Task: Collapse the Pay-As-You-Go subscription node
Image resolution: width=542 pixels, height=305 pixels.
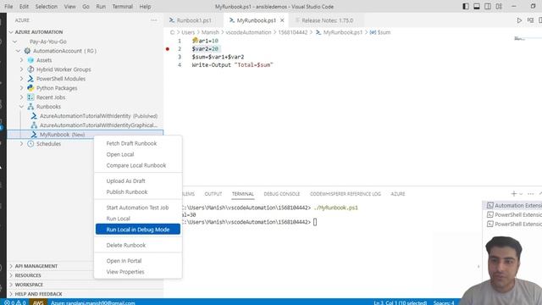Action: [14, 42]
